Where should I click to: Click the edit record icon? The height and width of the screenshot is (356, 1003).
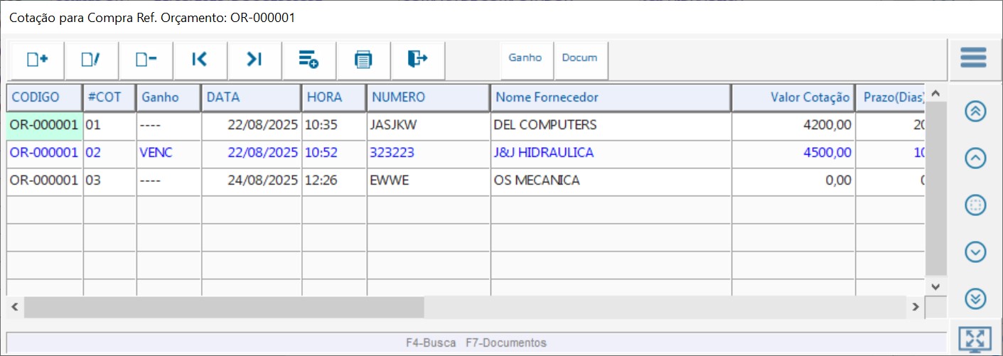(91, 60)
